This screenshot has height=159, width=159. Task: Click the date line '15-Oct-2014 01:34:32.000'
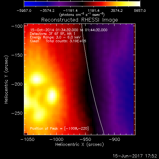point(54,30)
